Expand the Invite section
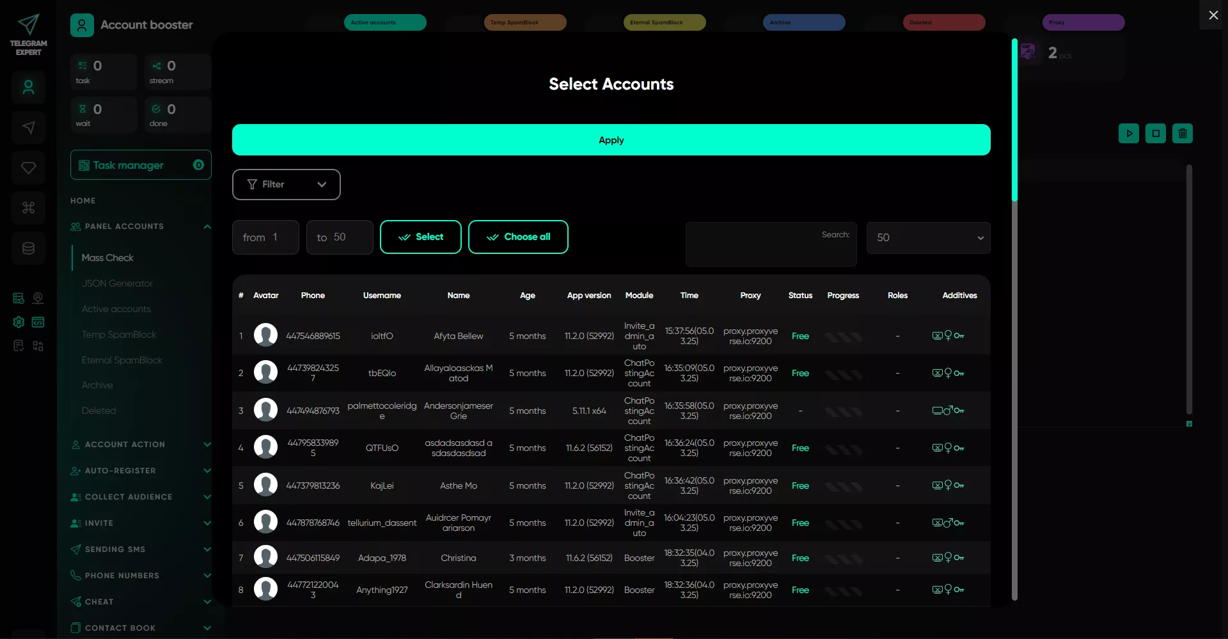The width and height of the screenshot is (1228, 639). click(207, 523)
